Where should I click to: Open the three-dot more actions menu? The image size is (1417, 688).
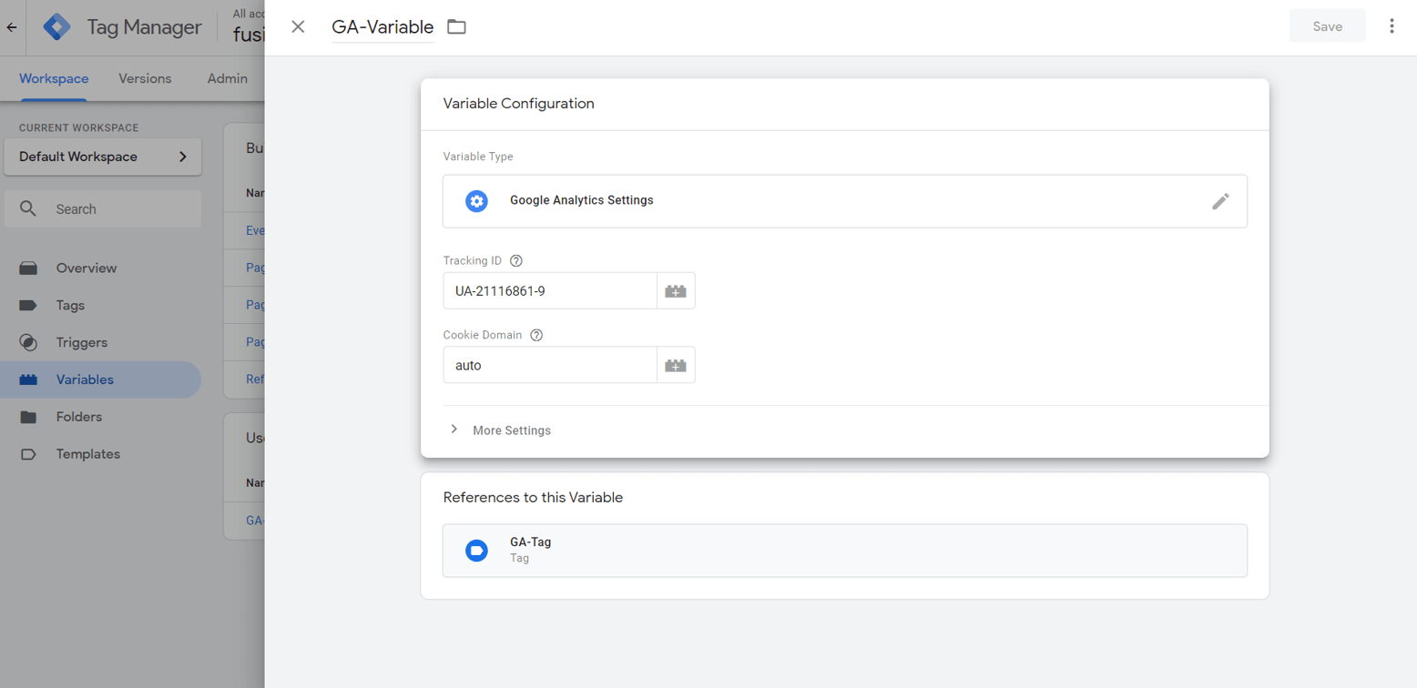pyautogui.click(x=1392, y=26)
